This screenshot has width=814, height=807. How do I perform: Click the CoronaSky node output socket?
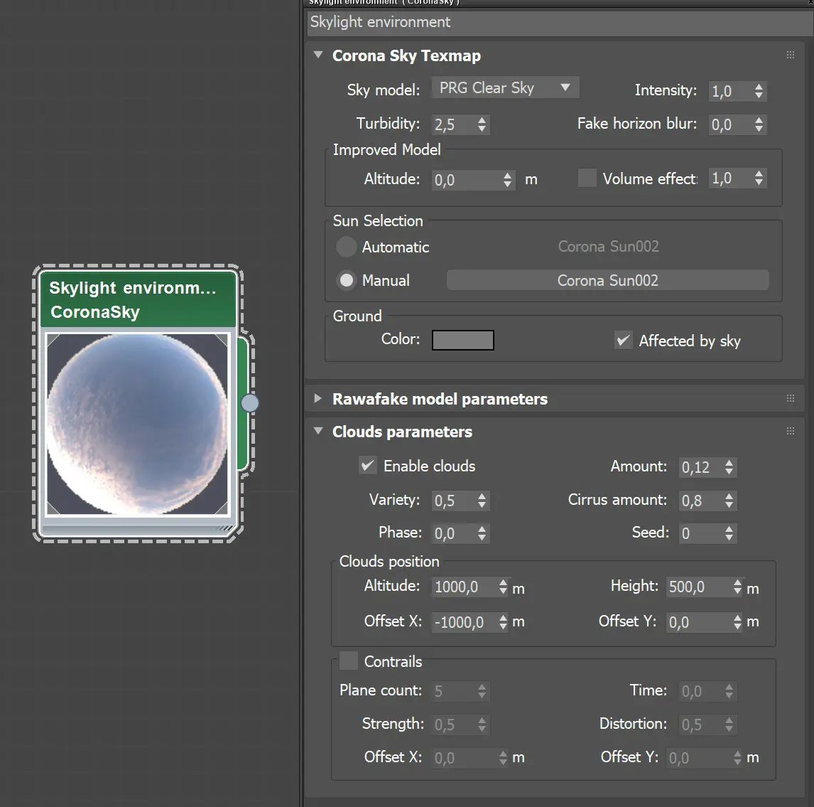tap(249, 403)
